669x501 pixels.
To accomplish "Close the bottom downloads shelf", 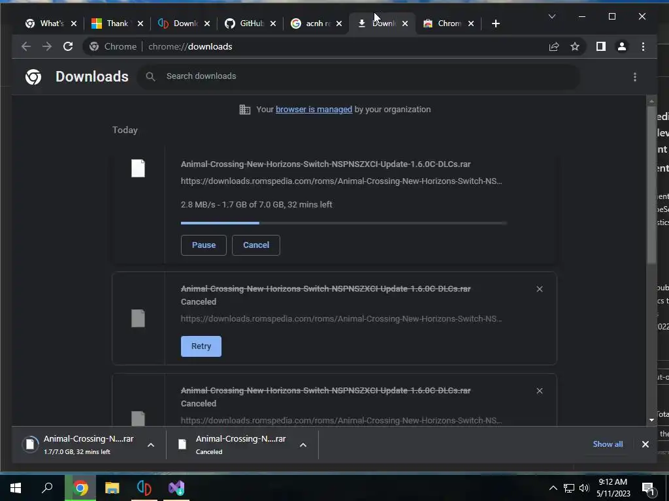I will pos(645,444).
